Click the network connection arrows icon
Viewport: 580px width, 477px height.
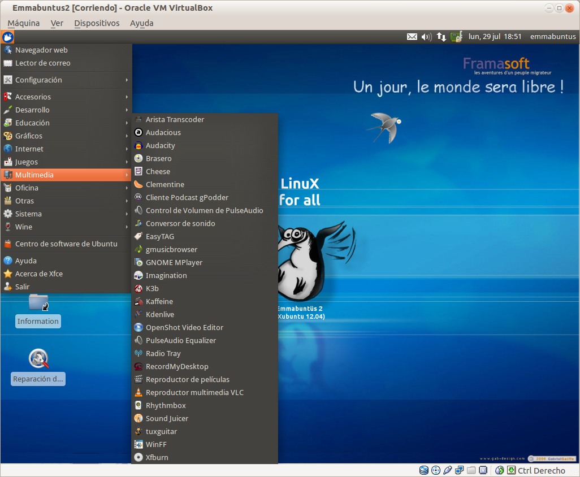[x=442, y=37]
